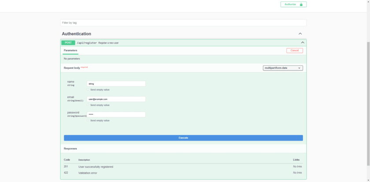
Task: Click the password input field
Action: point(116,115)
